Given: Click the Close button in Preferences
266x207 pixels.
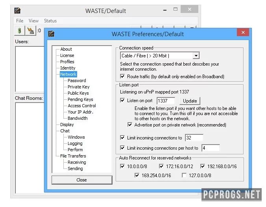Looking at the screenshot, I should pyautogui.click(x=82, y=180).
